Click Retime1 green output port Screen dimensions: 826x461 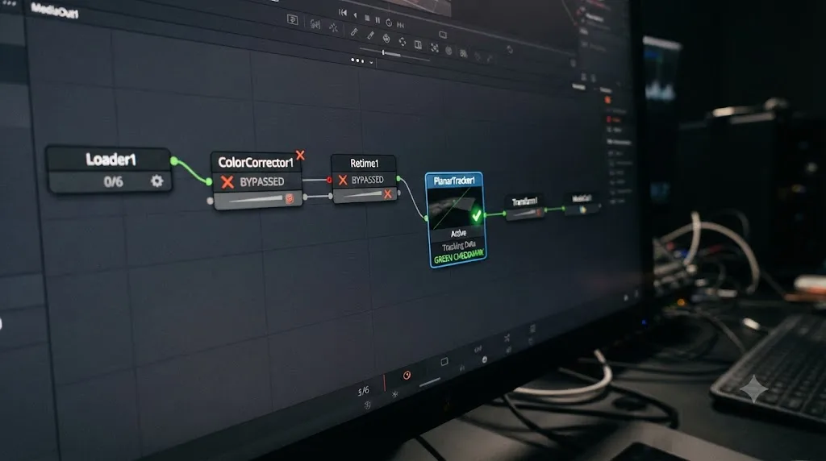pyautogui.click(x=398, y=179)
